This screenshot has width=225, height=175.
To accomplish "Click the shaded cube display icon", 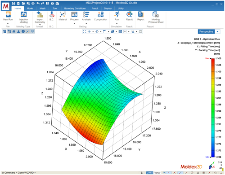I will click(x=112, y=31).
